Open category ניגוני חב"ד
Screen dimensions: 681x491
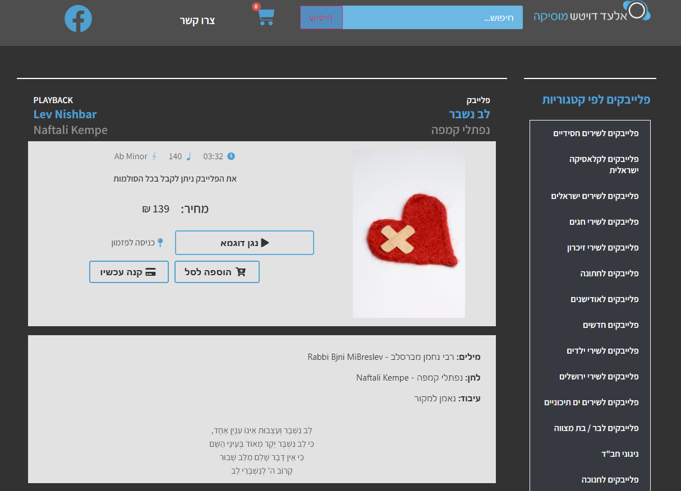tap(620, 454)
